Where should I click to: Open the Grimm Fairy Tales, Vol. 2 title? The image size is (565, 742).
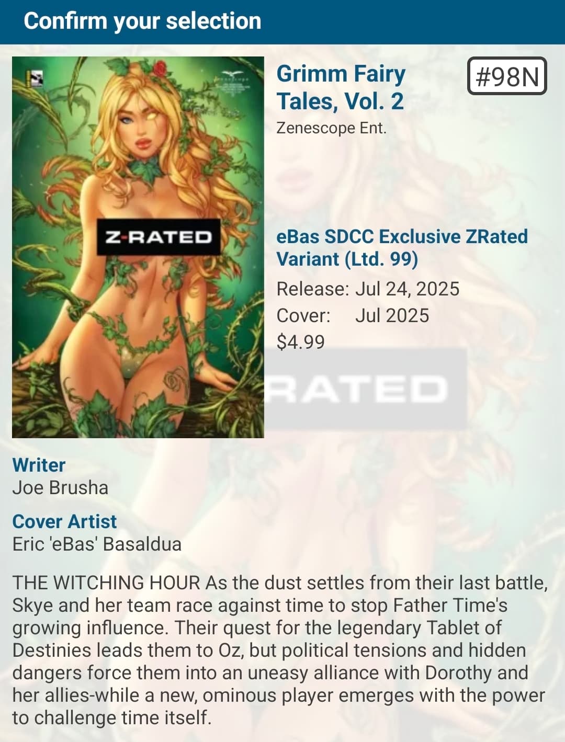[x=341, y=87]
